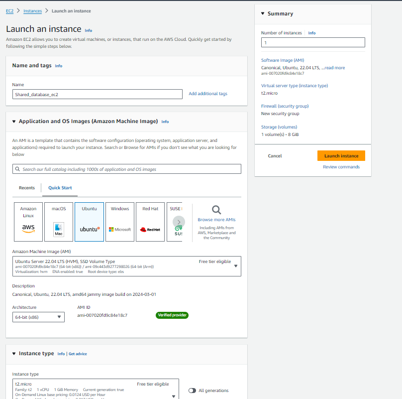Image resolution: width=402 pixels, height=399 pixels.
Task: Click the search magnifier icon in AMI field
Action: tap(17, 169)
